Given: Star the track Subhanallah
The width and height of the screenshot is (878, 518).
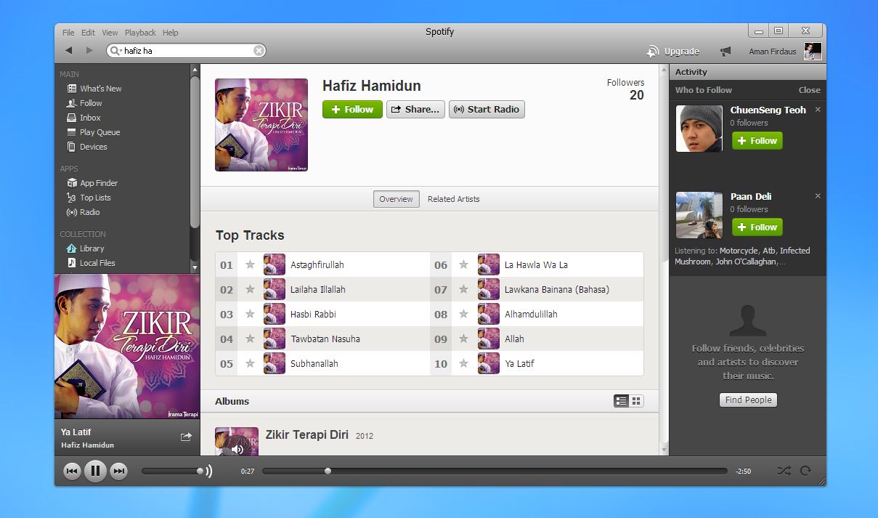Looking at the screenshot, I should click(250, 363).
